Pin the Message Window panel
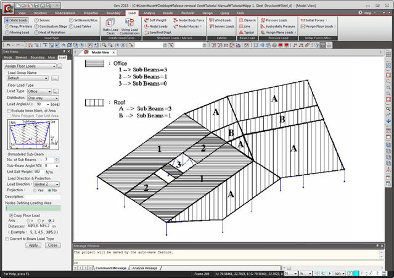 tap(377, 246)
